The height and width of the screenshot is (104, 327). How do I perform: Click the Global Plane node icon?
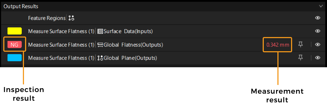coord(100,58)
